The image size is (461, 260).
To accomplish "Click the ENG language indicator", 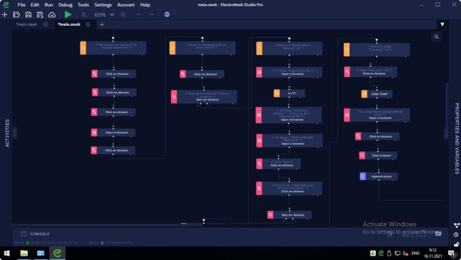I will [416, 253].
